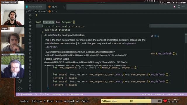Screen dimensions: 187x105
Task: Click line number 49 in the gutter
Action: 30,26
